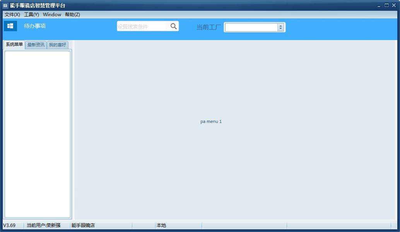Click the app icon in title bar
The image size is (400, 232).
click(x=5, y=5)
